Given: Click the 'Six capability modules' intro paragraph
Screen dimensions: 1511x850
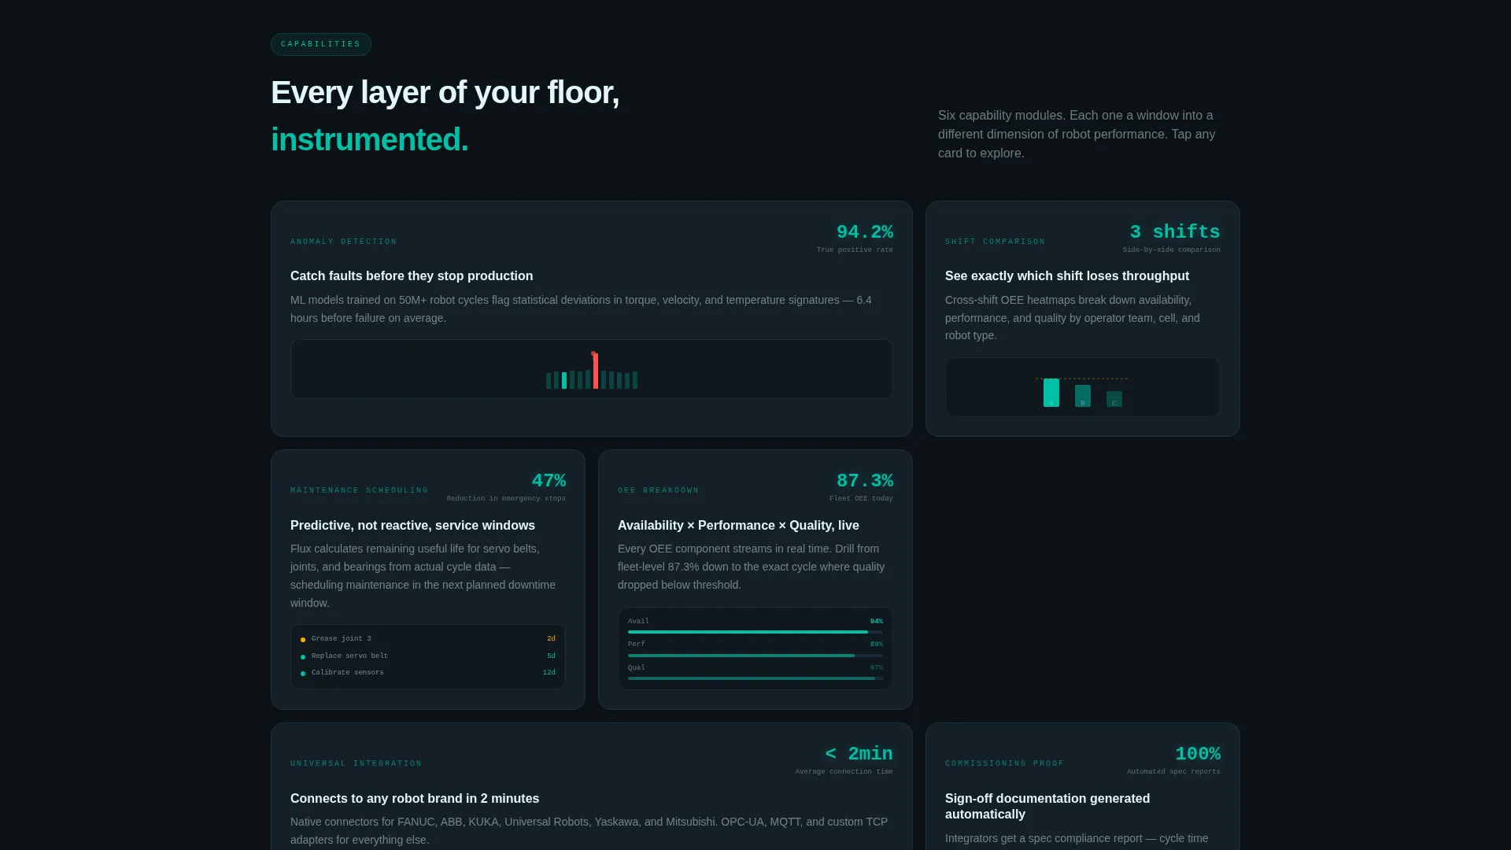Looking at the screenshot, I should click(x=1078, y=135).
